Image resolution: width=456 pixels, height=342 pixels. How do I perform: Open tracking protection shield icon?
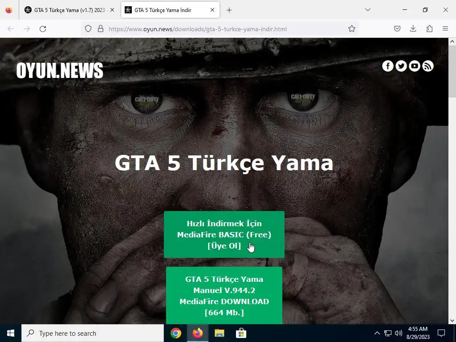pos(88,29)
